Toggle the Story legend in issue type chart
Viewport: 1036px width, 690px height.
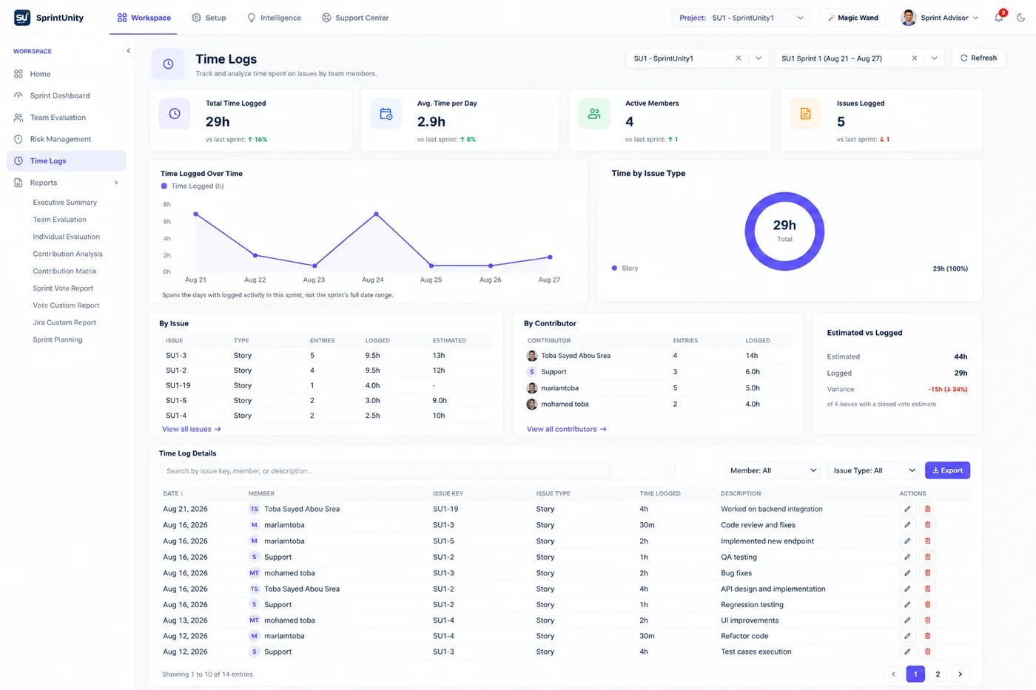(x=614, y=268)
